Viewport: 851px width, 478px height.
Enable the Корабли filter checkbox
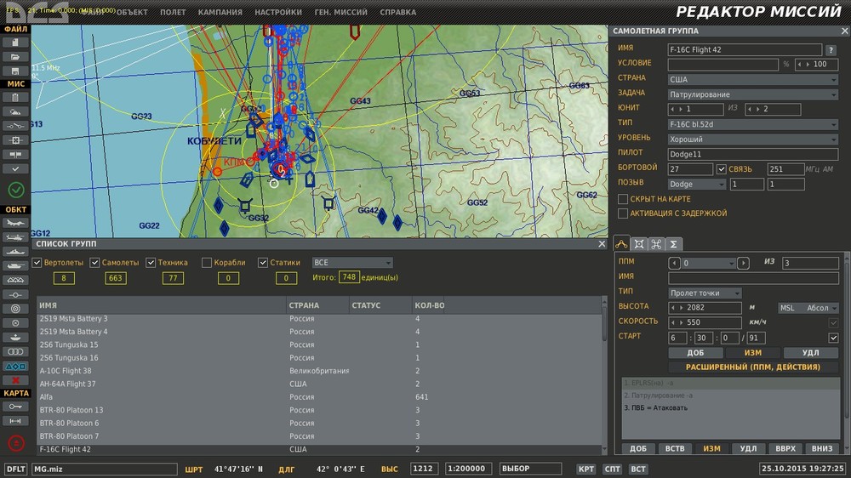pyautogui.click(x=207, y=263)
